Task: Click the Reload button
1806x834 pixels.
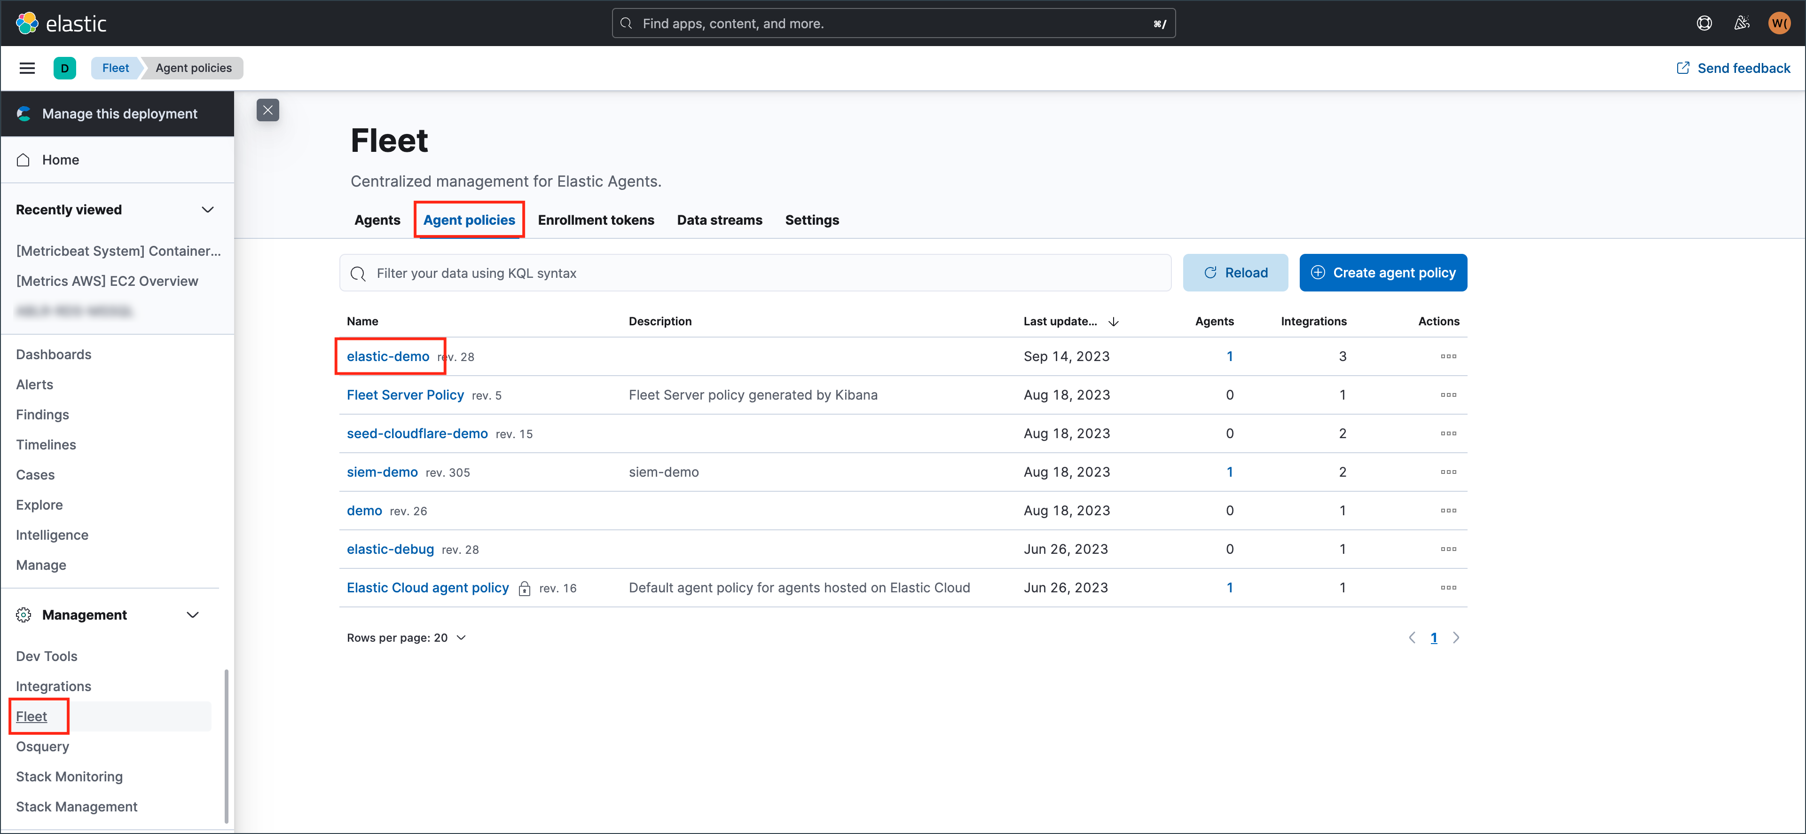Action: click(x=1235, y=272)
